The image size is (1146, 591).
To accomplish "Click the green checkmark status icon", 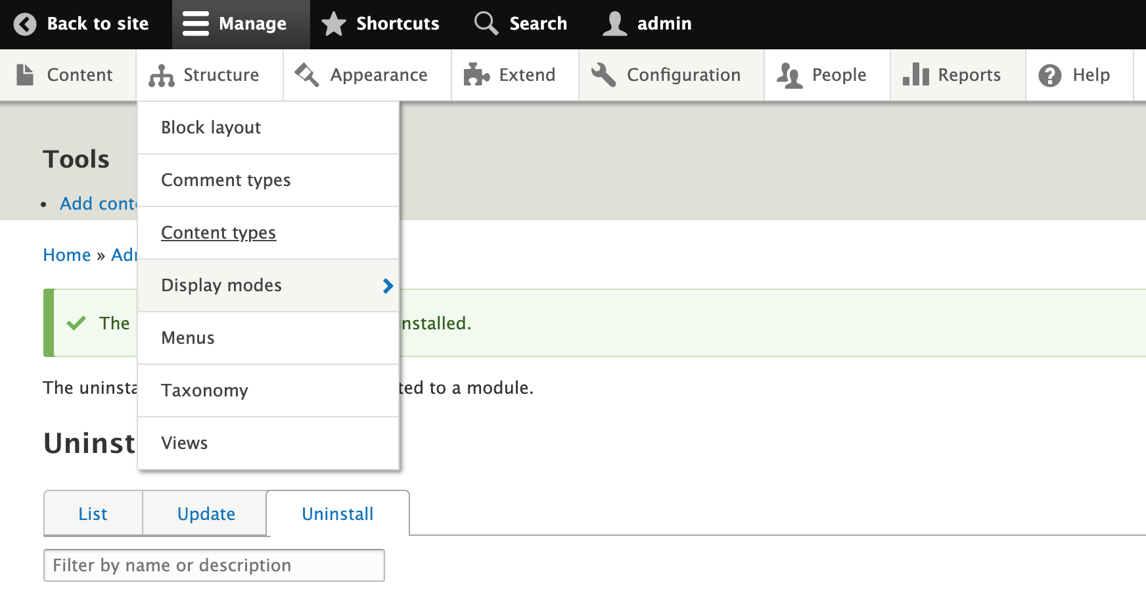I will click(76, 323).
